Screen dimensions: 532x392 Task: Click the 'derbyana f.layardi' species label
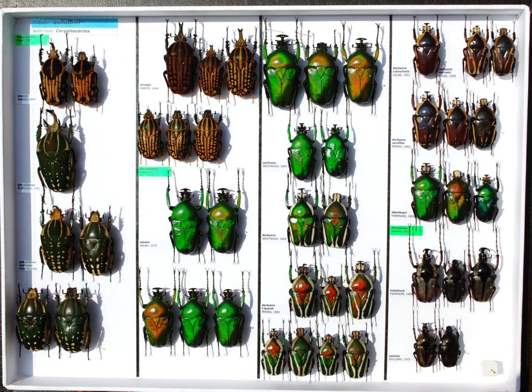[273, 307]
